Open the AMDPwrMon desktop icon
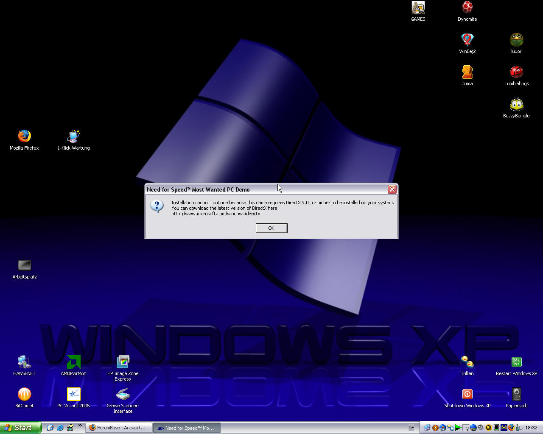Screen dimensions: 543x434 (x=73, y=366)
